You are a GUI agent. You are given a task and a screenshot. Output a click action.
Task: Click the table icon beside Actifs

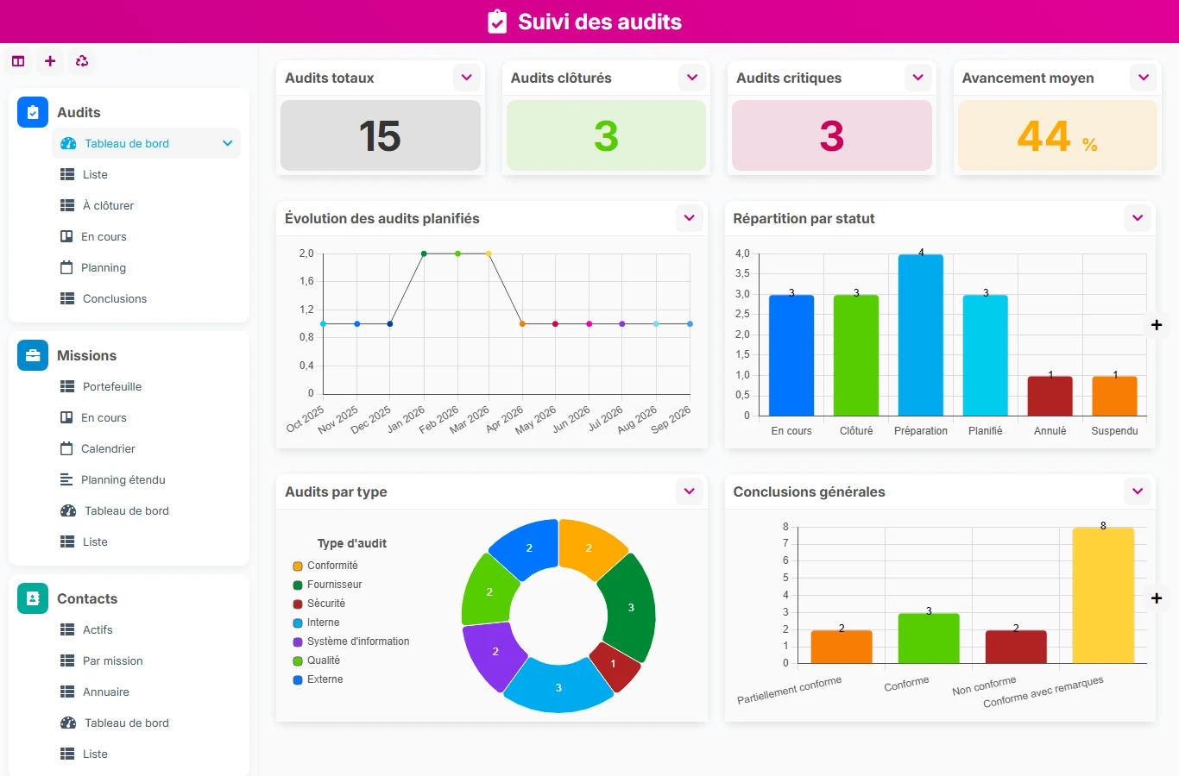coord(67,629)
